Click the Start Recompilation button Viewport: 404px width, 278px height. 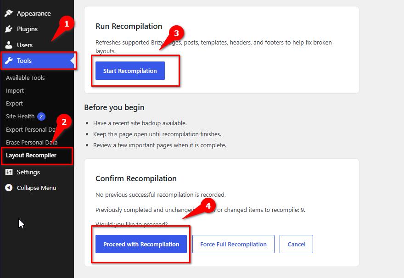click(x=130, y=71)
